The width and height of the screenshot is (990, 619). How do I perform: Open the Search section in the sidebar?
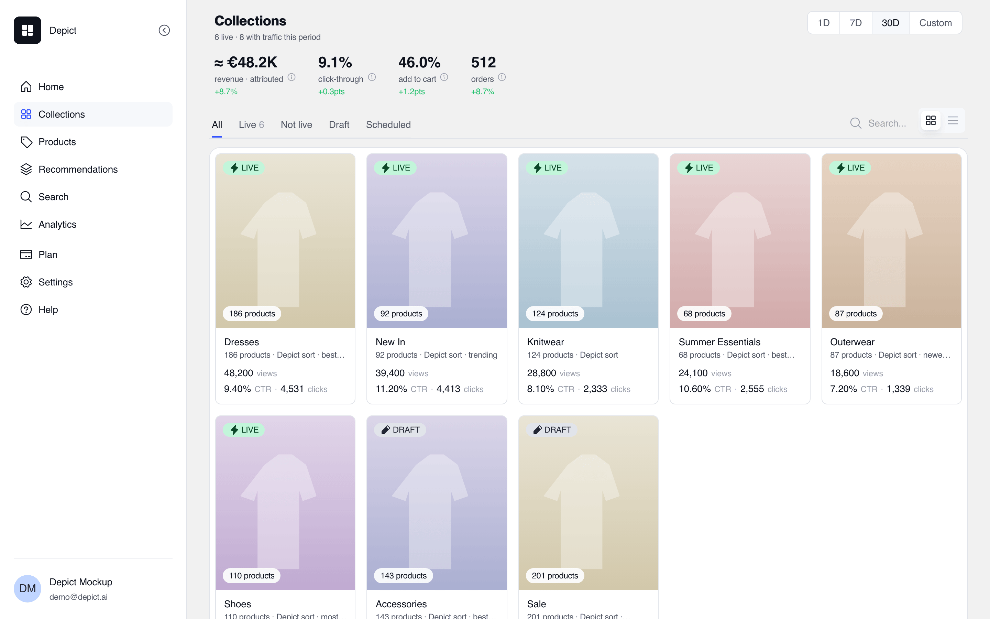(93, 197)
